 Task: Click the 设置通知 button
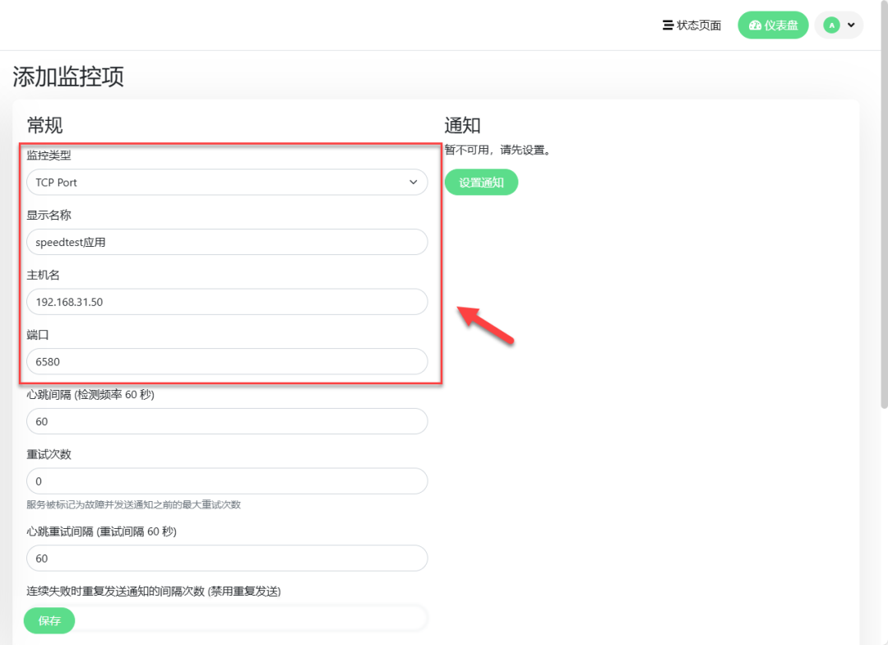[x=481, y=183]
